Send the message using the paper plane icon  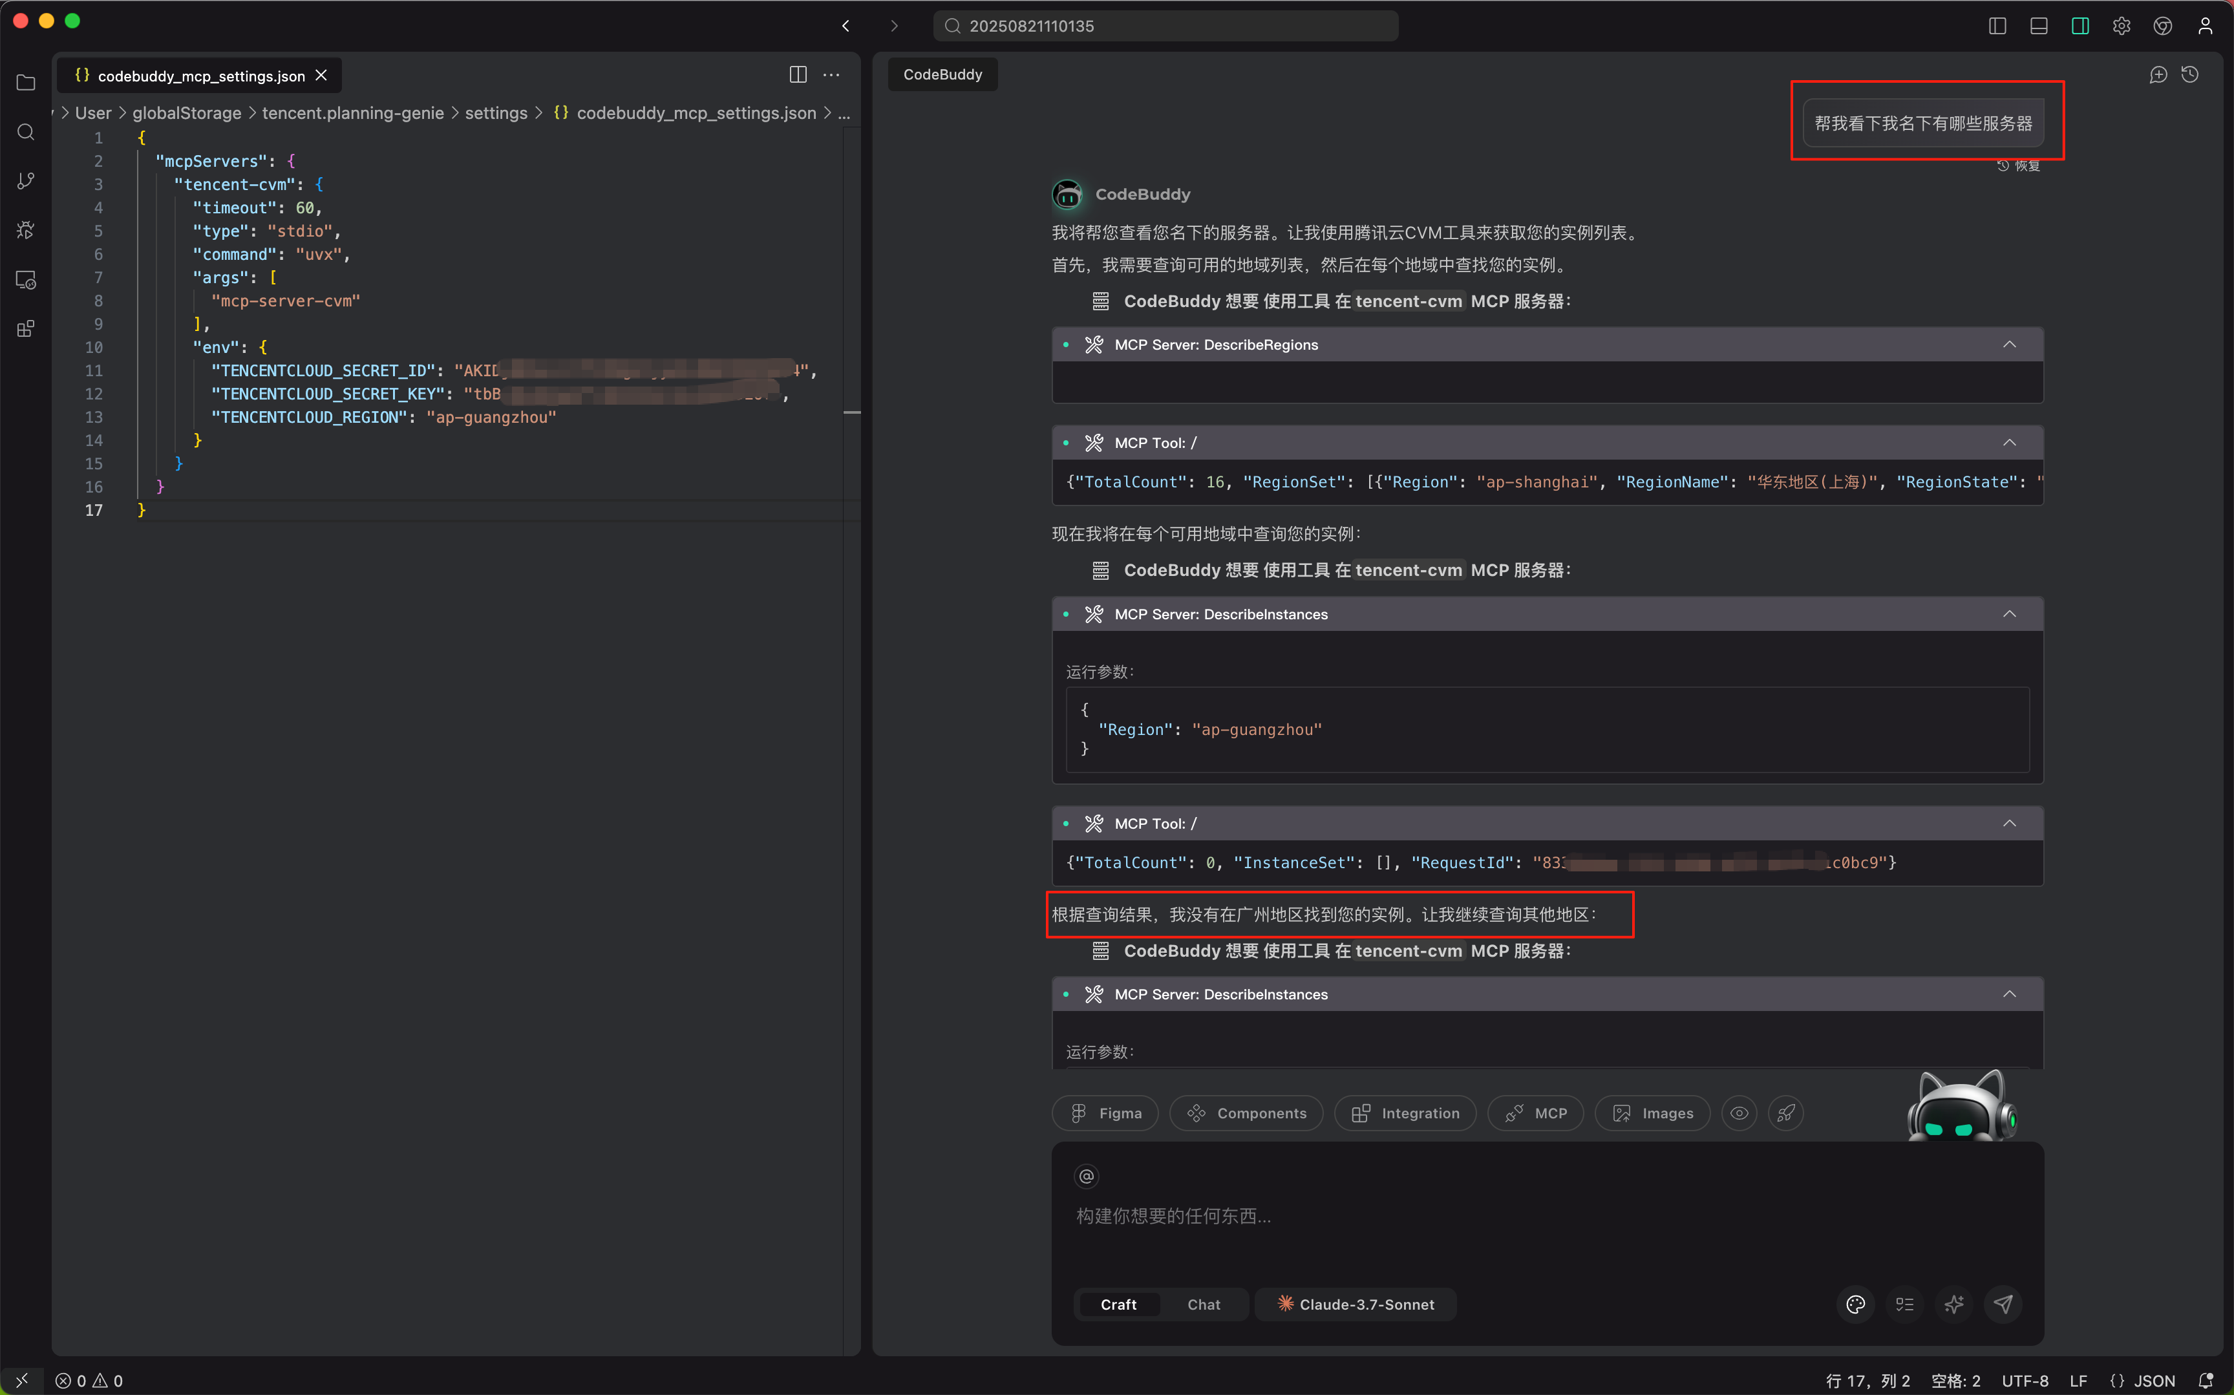[x=2003, y=1304]
